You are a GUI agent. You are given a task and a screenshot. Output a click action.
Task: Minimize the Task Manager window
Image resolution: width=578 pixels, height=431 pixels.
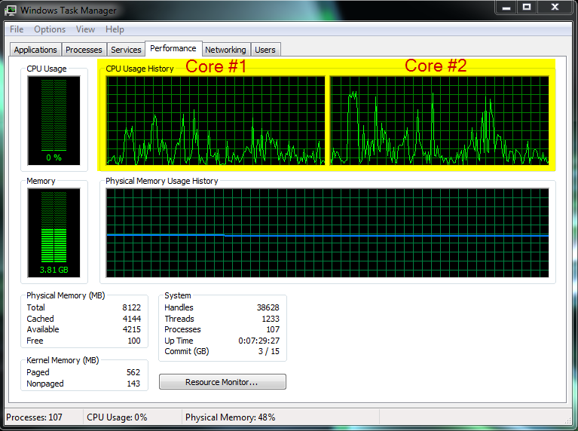click(x=506, y=8)
